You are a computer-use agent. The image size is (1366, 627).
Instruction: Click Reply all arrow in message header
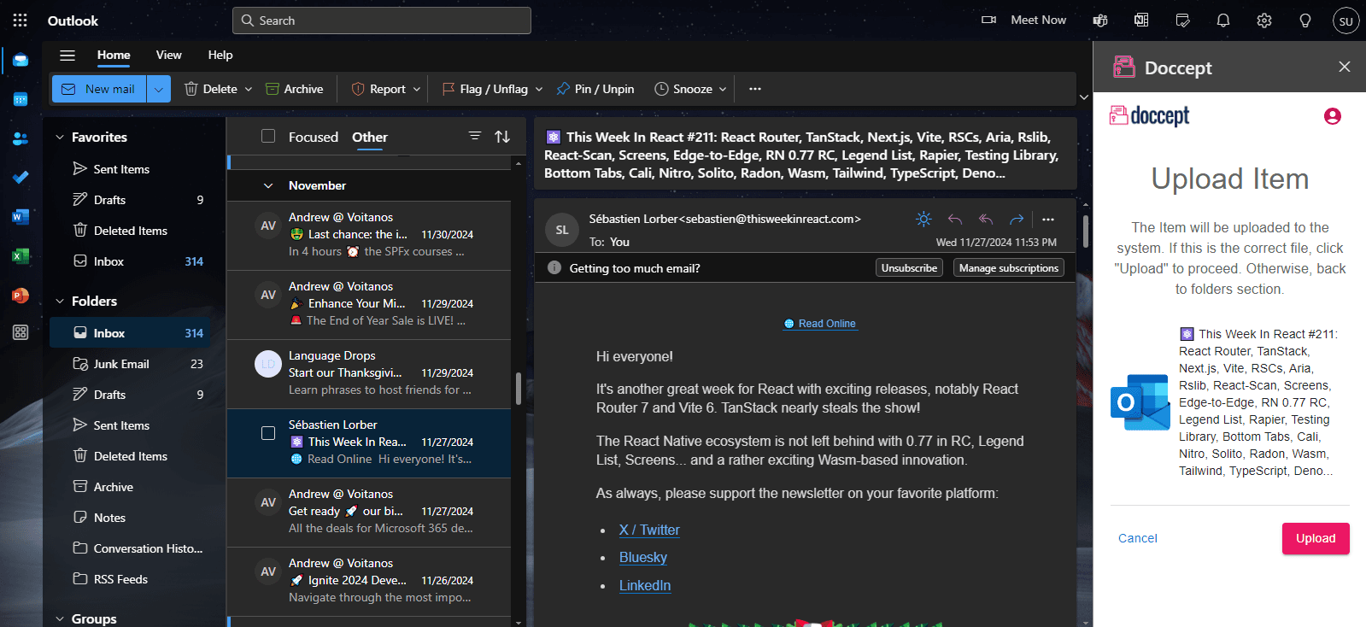point(986,220)
